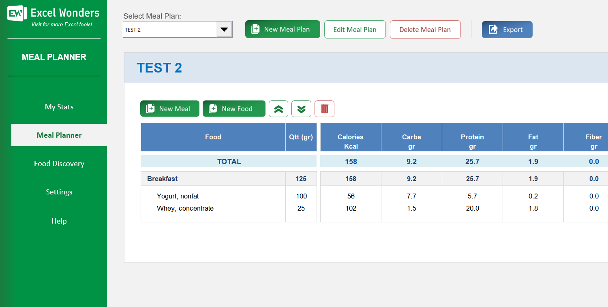
Task: Delete the selected item with the trash icon
Action: (x=324, y=109)
